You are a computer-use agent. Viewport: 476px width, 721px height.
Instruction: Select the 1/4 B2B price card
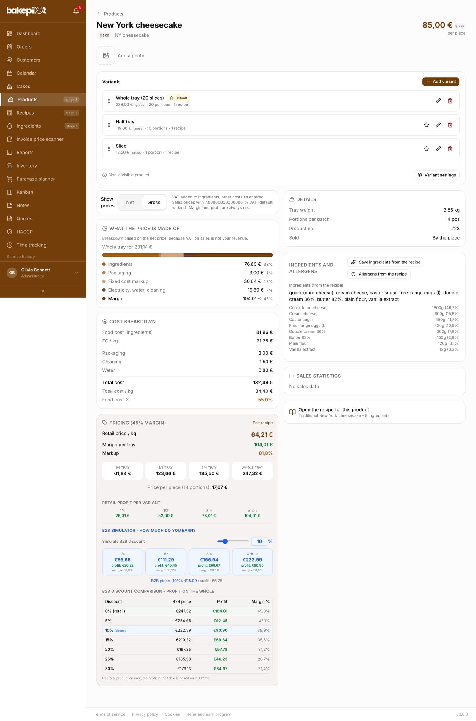(122, 562)
